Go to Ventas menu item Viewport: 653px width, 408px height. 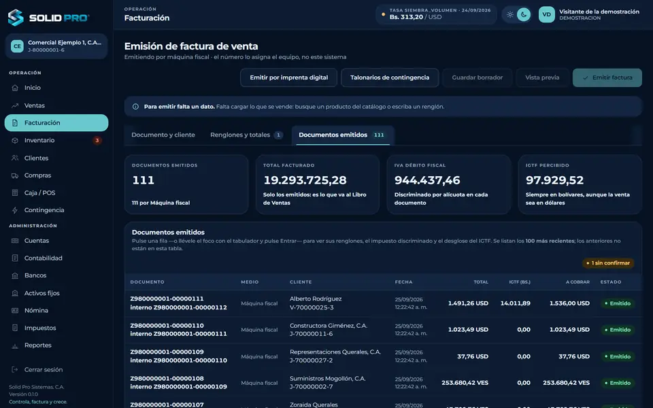click(56, 106)
